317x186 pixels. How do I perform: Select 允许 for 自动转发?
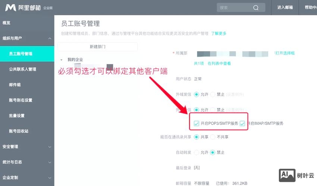tap(196, 152)
